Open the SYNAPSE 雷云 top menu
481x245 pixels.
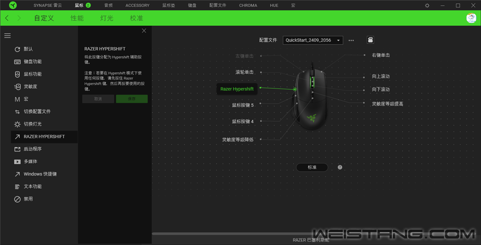pos(47,6)
